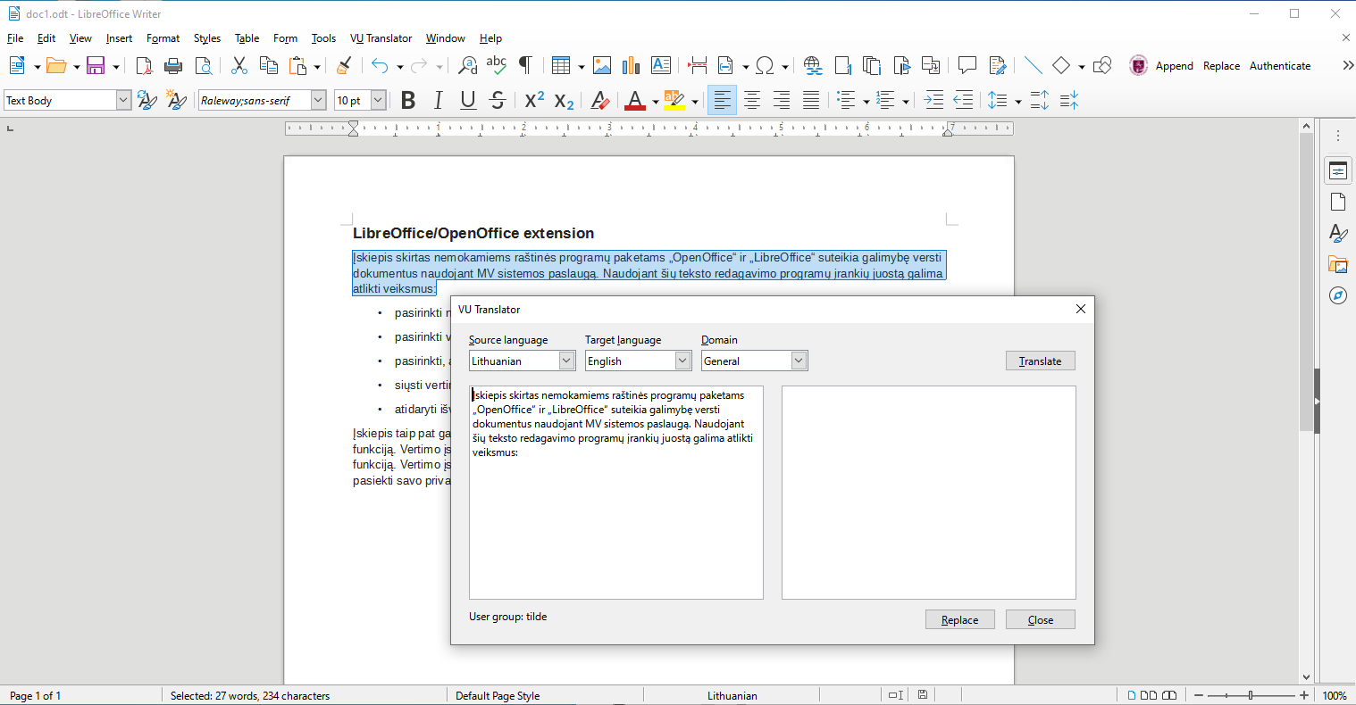Open the Styles menu
This screenshot has width=1356, height=705.
point(207,38)
